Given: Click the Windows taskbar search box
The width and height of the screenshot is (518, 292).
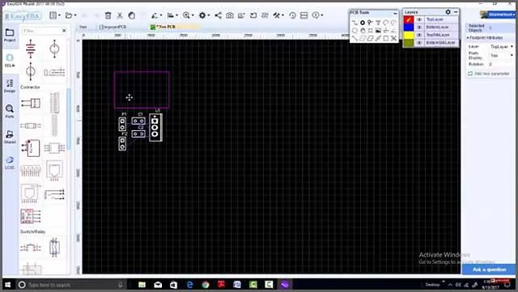Looking at the screenshot, I should [x=71, y=285].
